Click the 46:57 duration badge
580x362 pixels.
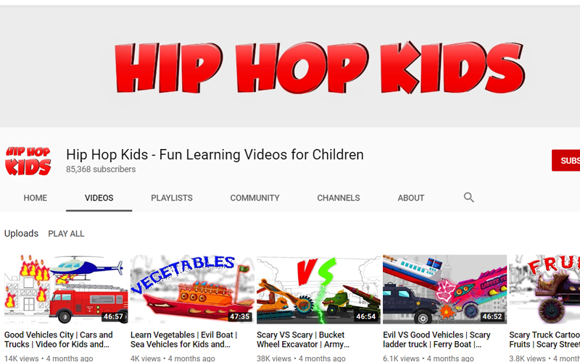[x=113, y=316]
